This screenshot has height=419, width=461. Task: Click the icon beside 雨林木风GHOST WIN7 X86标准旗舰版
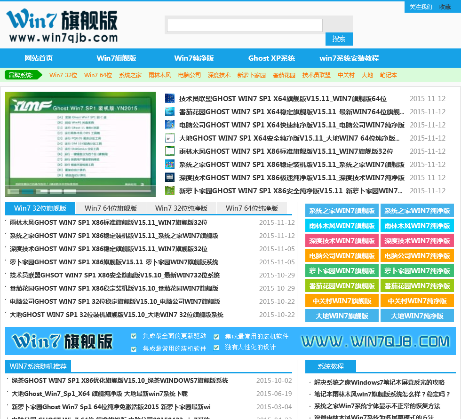(x=170, y=151)
